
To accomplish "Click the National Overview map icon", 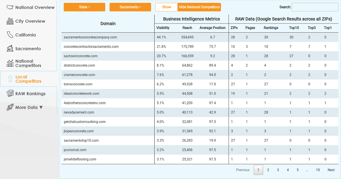I will [x=10, y=7].
